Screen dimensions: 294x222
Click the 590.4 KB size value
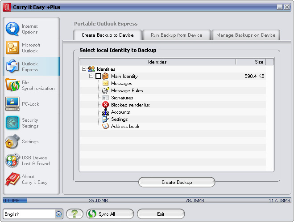254,76
